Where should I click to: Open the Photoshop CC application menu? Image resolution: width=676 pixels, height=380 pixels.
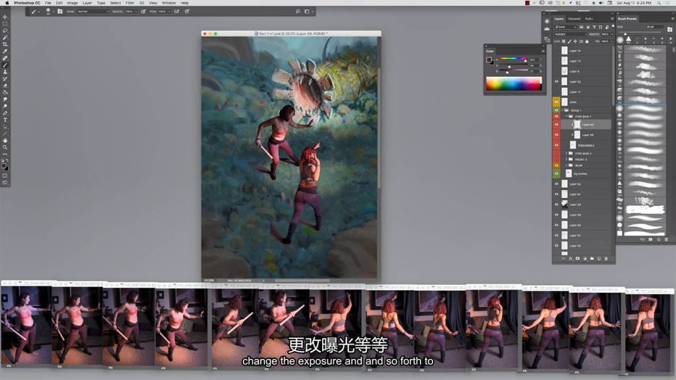[26, 3]
